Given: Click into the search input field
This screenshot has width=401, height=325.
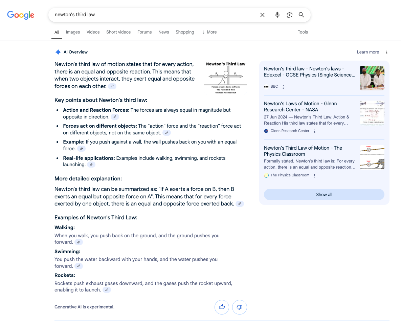Looking at the screenshot, I should pyautogui.click(x=152, y=15).
